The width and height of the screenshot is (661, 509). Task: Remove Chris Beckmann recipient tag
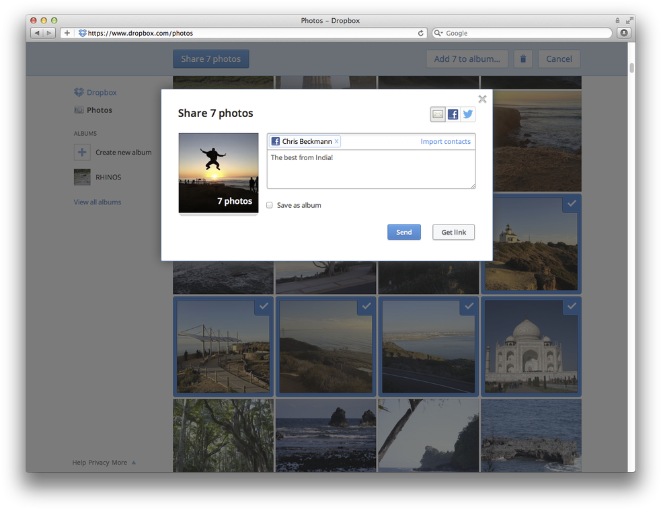point(336,142)
